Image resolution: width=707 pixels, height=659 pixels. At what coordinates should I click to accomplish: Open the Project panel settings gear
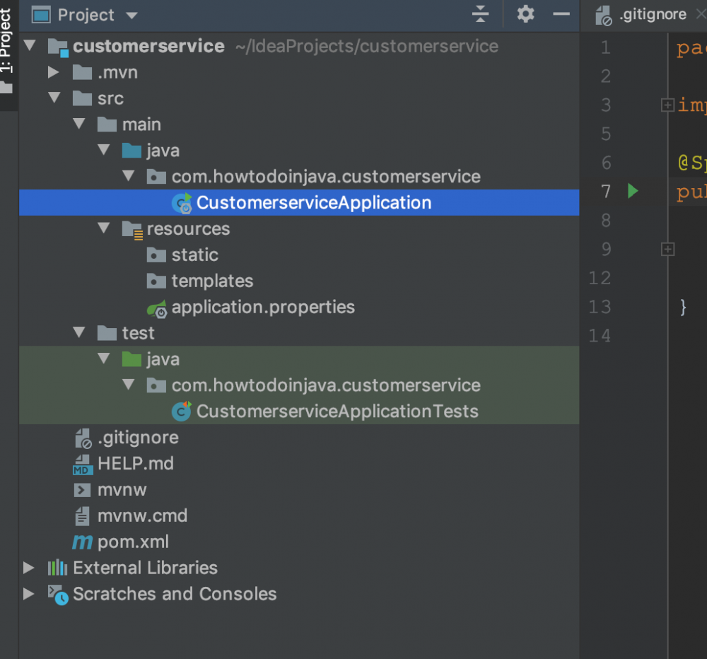[525, 15]
